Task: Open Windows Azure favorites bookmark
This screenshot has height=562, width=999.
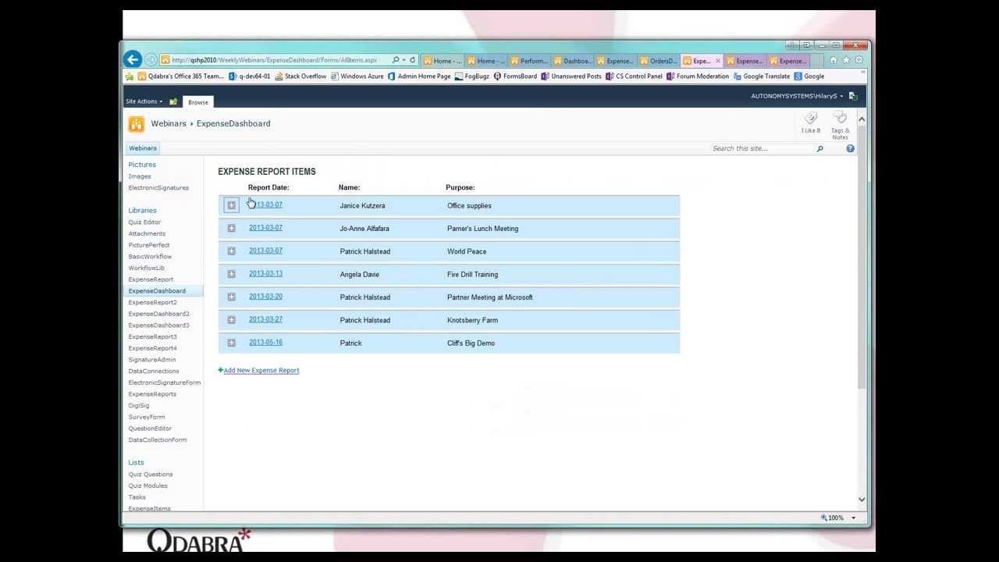Action: tap(357, 76)
